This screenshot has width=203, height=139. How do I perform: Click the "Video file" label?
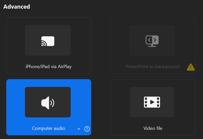153,128
